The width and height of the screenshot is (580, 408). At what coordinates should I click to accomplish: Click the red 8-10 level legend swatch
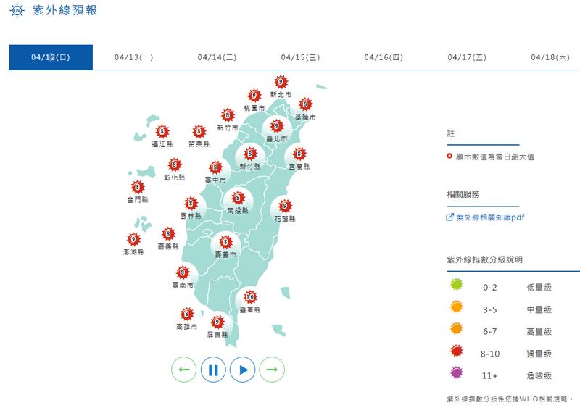tap(457, 351)
